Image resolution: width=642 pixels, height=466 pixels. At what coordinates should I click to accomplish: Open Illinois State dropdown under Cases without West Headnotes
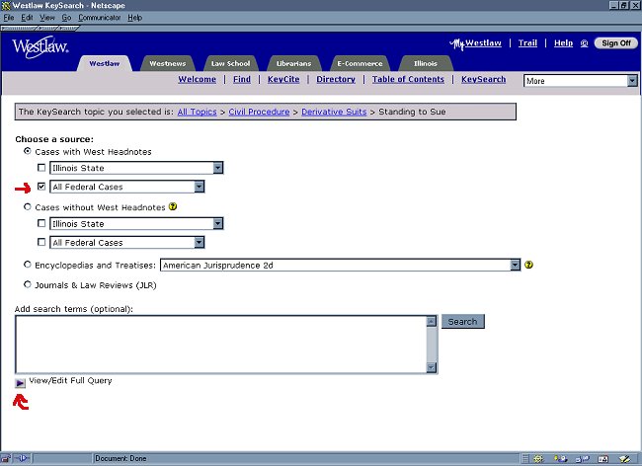point(136,223)
